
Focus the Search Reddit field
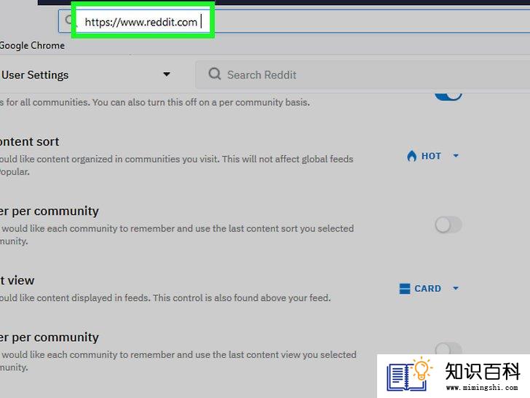coord(363,75)
